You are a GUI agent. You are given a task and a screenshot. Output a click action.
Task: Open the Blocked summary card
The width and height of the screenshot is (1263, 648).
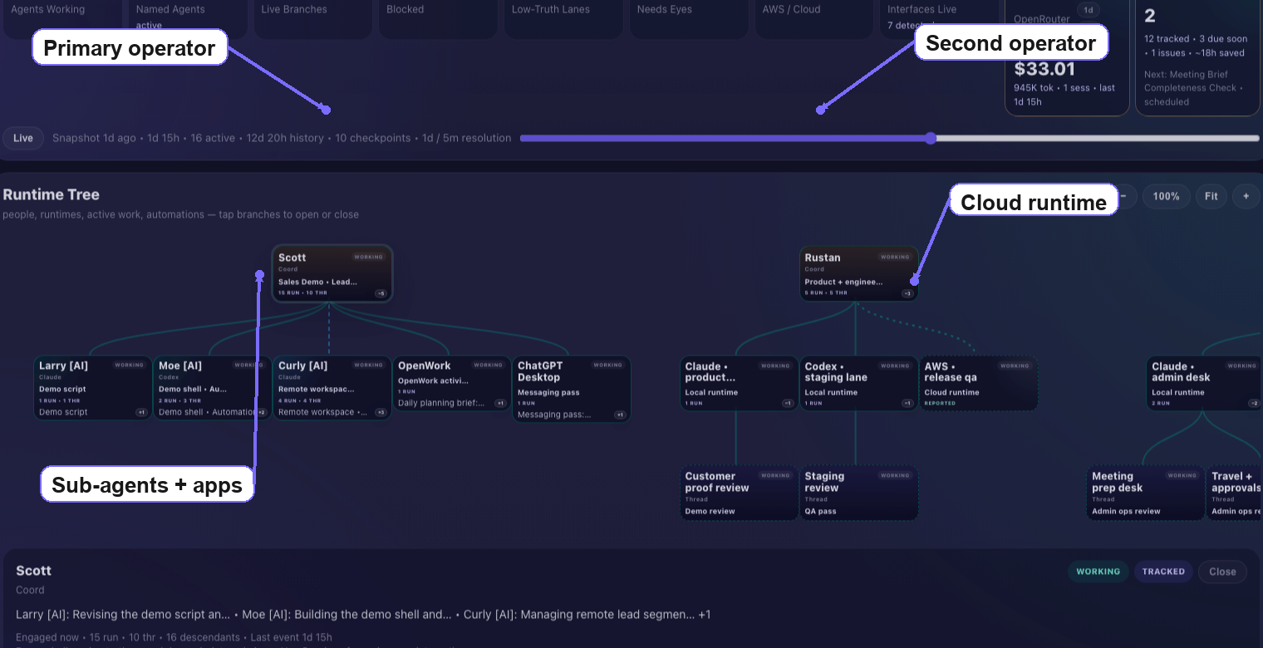tap(439, 18)
